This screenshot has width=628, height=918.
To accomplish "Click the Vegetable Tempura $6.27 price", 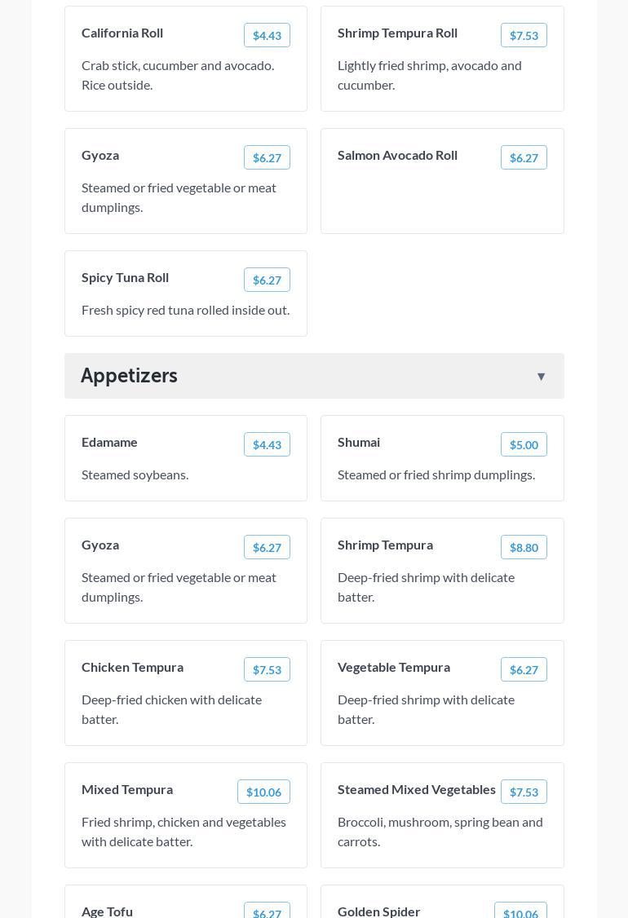I will point(524,669).
